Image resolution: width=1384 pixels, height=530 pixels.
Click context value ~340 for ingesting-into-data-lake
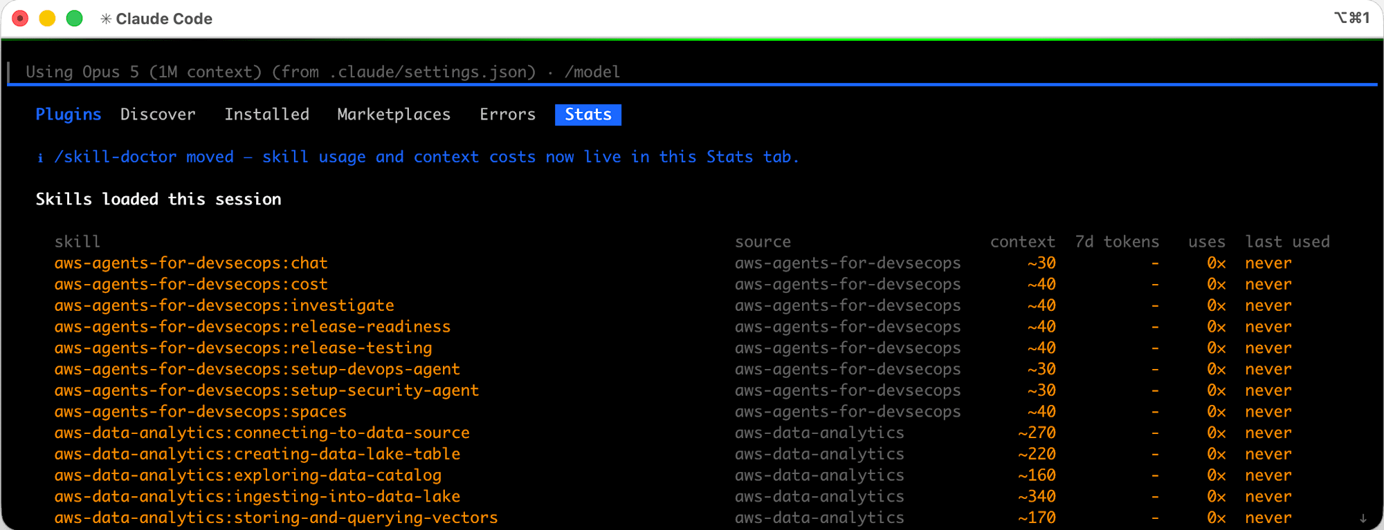click(1037, 497)
